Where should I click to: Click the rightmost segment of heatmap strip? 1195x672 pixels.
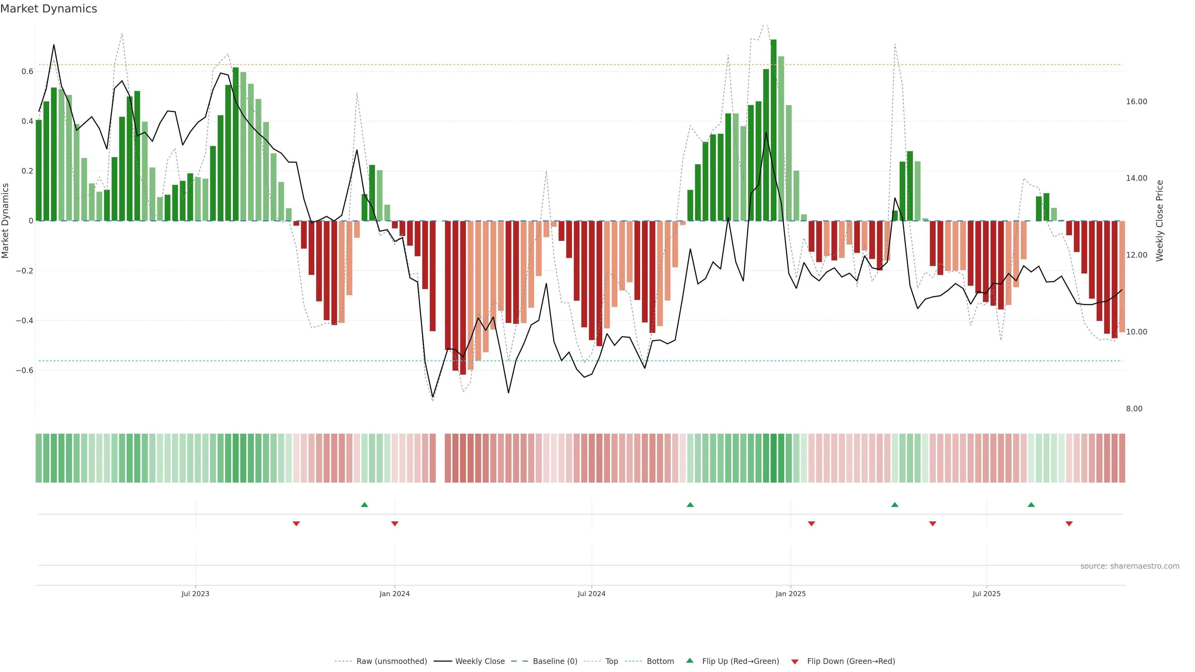(x=1122, y=458)
